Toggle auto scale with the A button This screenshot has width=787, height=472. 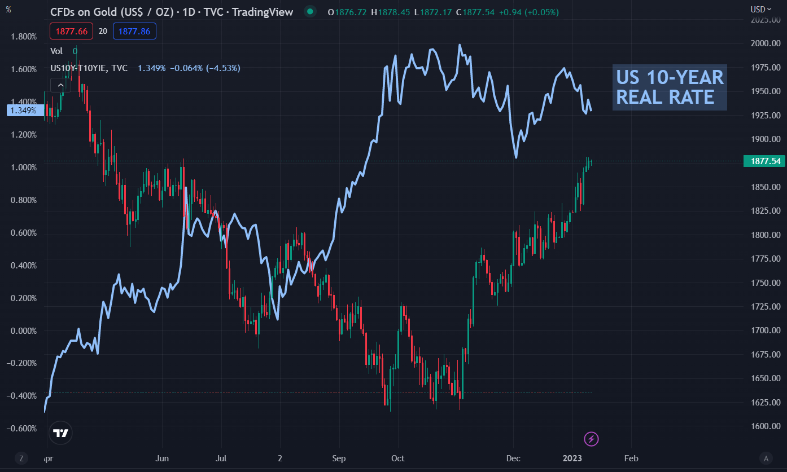(x=766, y=458)
